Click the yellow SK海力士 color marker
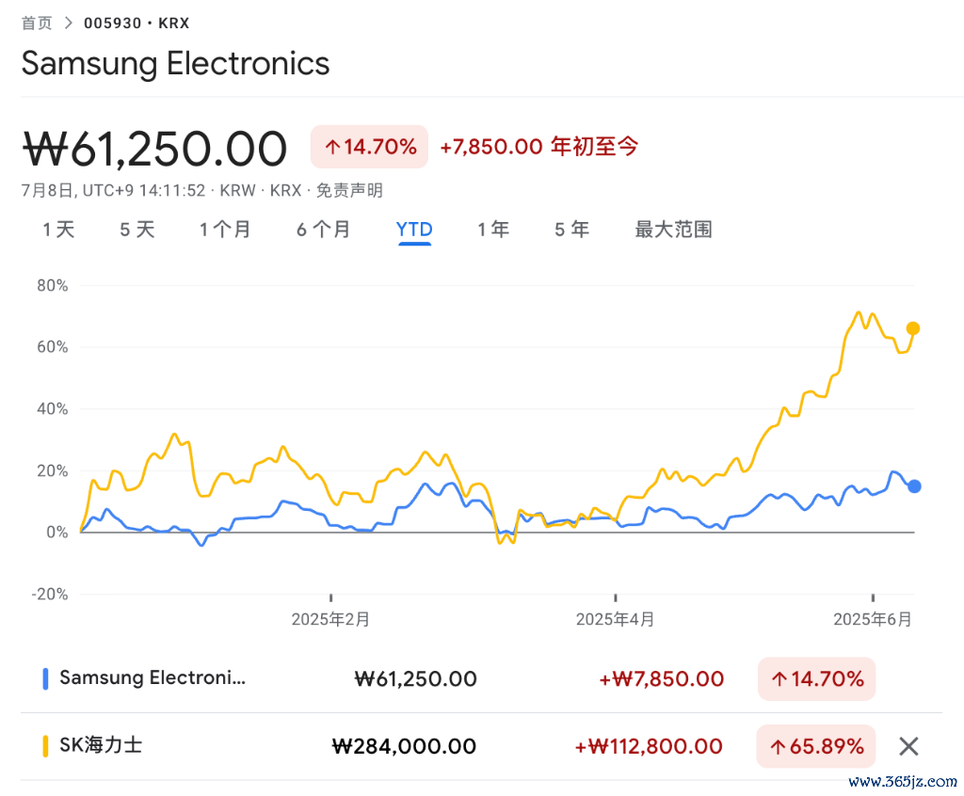 coord(45,746)
